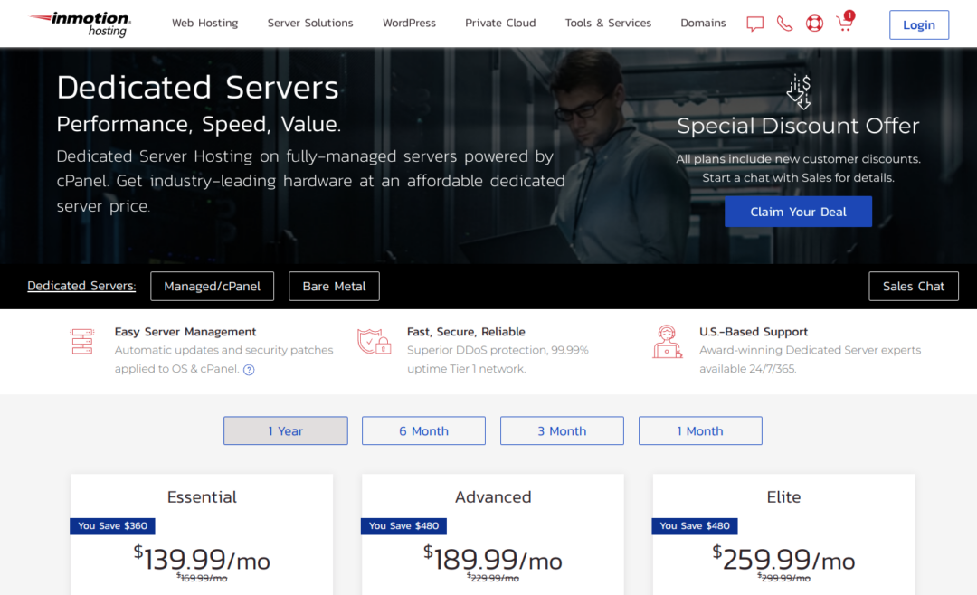Click the Easy Server Management server icon
Viewport: 977px width, 595px height.
pyautogui.click(x=82, y=342)
